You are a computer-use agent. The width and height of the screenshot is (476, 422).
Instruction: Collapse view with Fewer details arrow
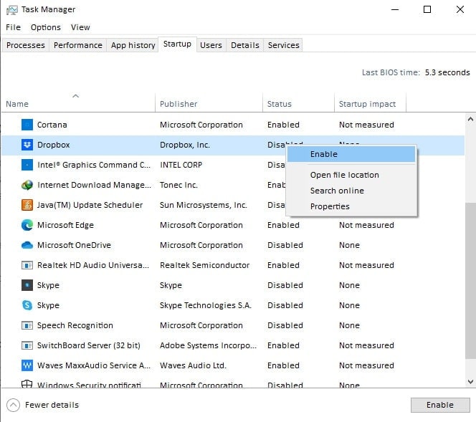tap(14, 405)
